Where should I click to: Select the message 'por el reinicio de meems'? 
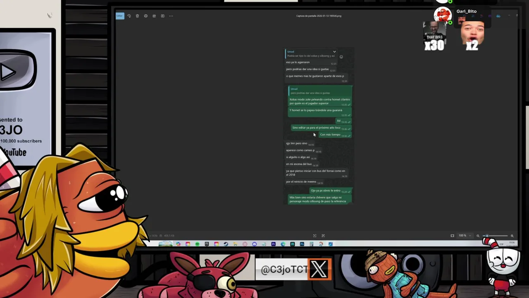(x=301, y=182)
